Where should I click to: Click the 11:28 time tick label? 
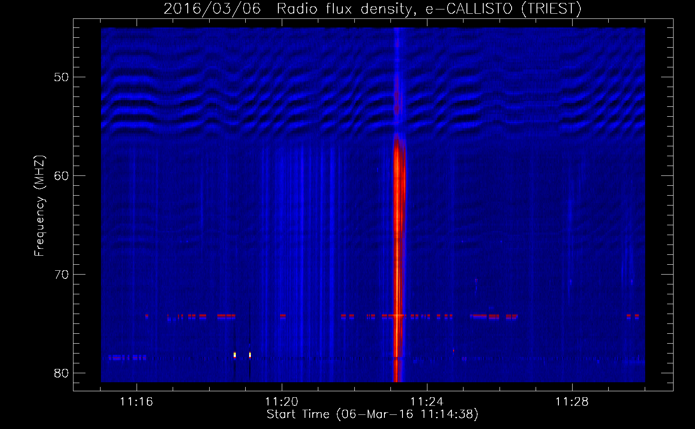[x=572, y=402]
